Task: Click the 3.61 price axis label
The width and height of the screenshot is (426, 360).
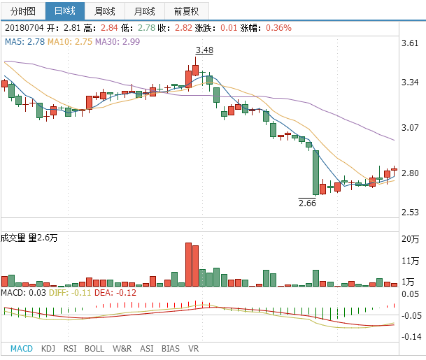Action: point(410,43)
